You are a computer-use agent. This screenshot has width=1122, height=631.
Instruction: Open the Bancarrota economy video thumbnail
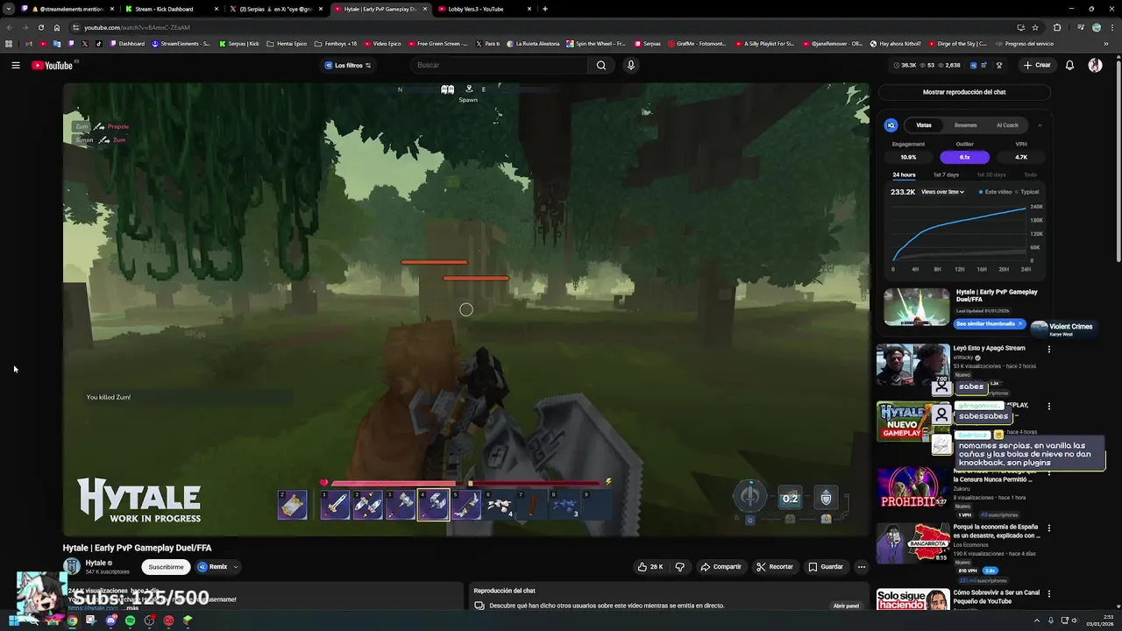(913, 543)
